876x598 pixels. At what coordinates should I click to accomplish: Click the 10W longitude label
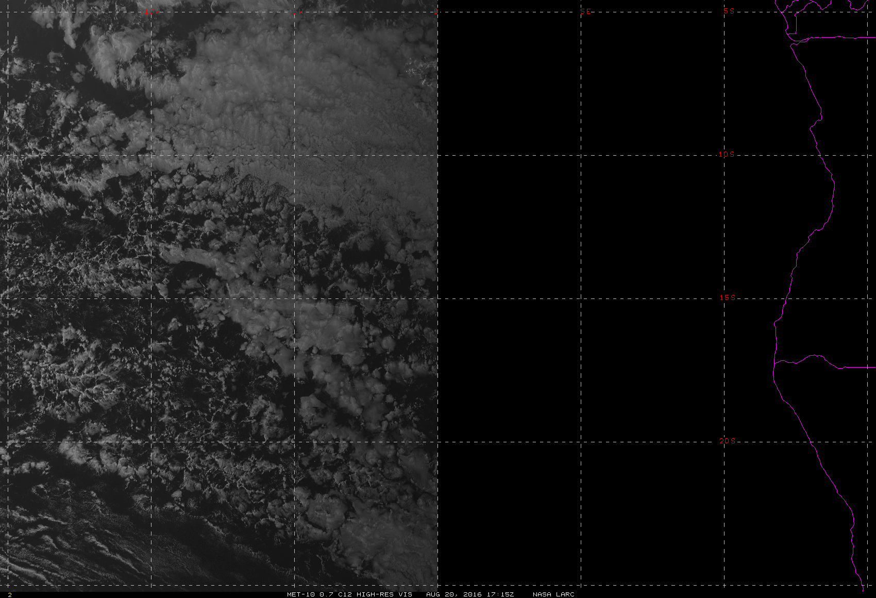point(152,11)
